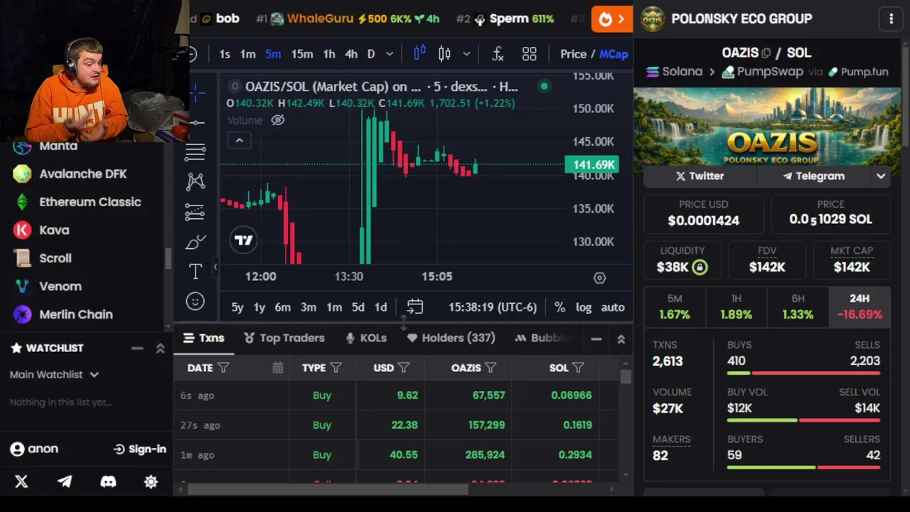This screenshot has width=910, height=512.
Task: Select the text annotation tool
Action: [x=196, y=272]
